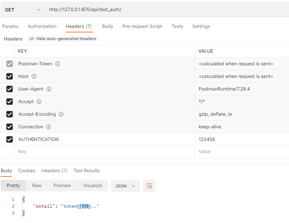Viewport: 289px width, 223px height.
Task: Disable the User-Agent header checkbox
Action: 10,89
